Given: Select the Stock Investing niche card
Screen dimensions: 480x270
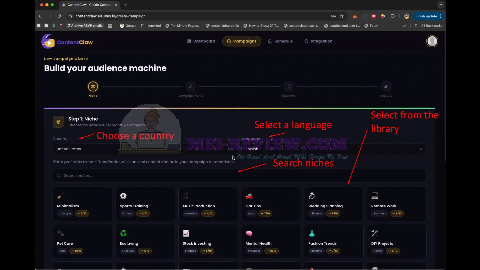Looking at the screenshot, I should tap(208, 241).
